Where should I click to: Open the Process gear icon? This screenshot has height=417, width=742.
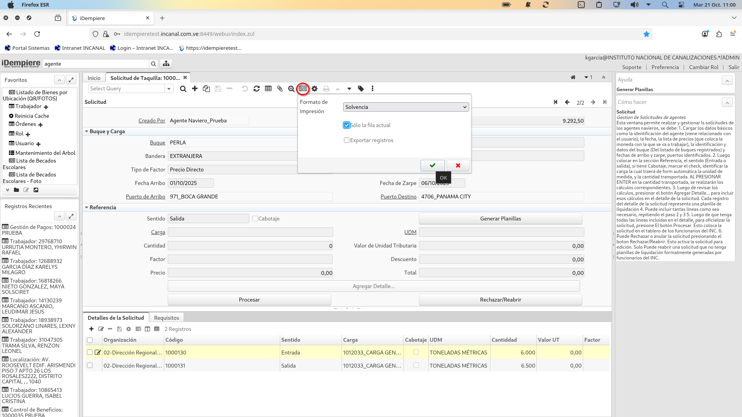(315, 89)
